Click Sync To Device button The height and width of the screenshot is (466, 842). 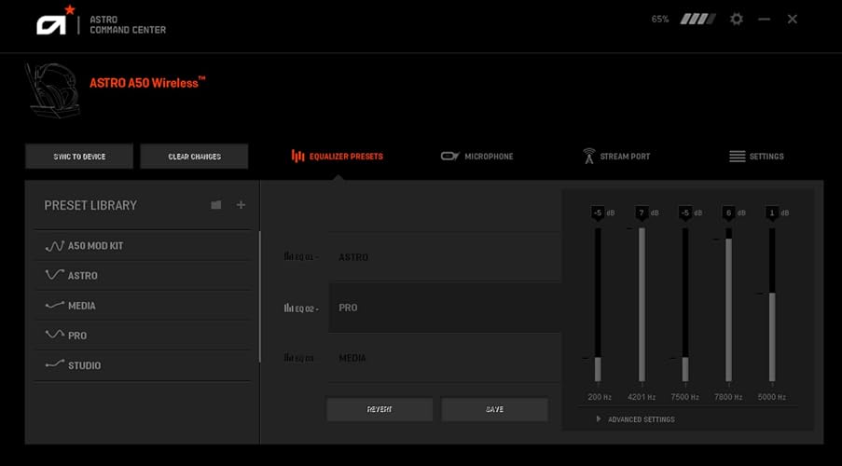(x=79, y=157)
